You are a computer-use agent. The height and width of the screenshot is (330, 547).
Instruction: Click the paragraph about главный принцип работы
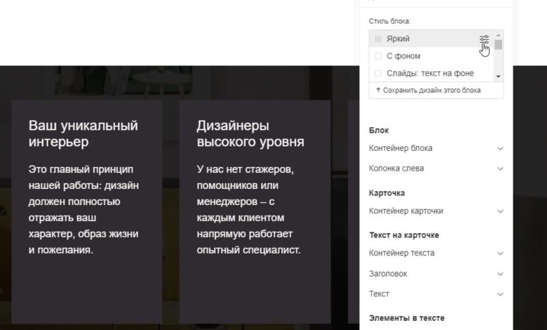coord(83,209)
